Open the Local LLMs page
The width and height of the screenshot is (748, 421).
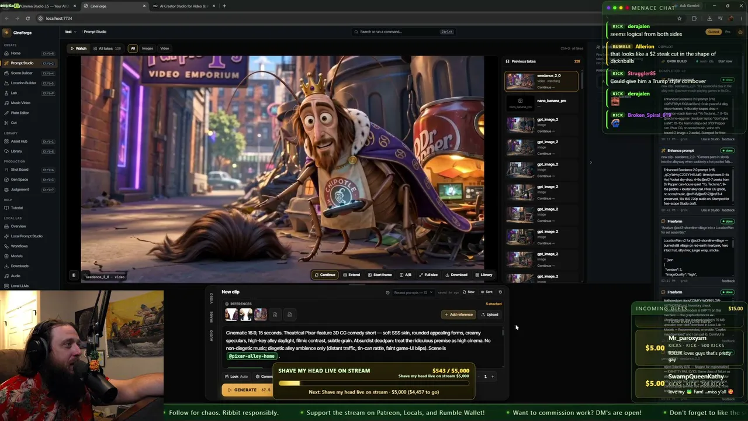click(29, 286)
